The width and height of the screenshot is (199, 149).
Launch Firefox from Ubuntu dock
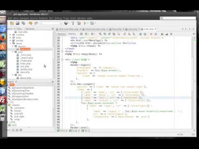3,37
